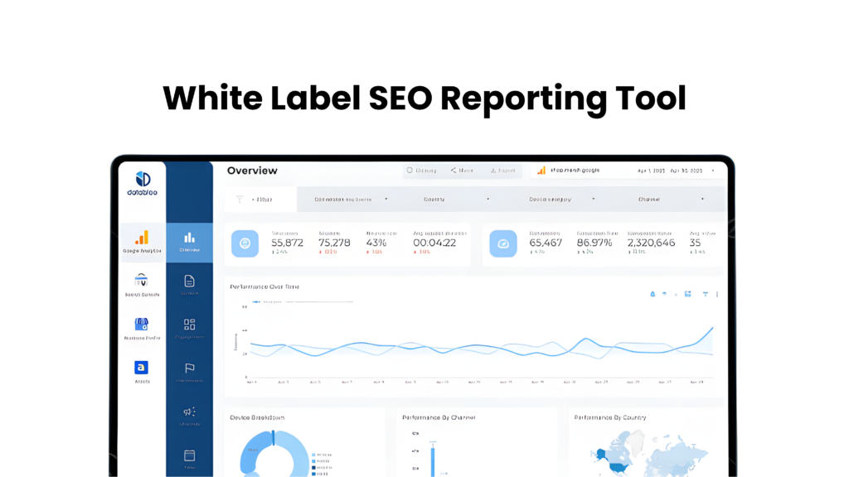The width and height of the screenshot is (849, 477).
Task: Select the Amazon 'a' source icon
Action: click(x=142, y=369)
